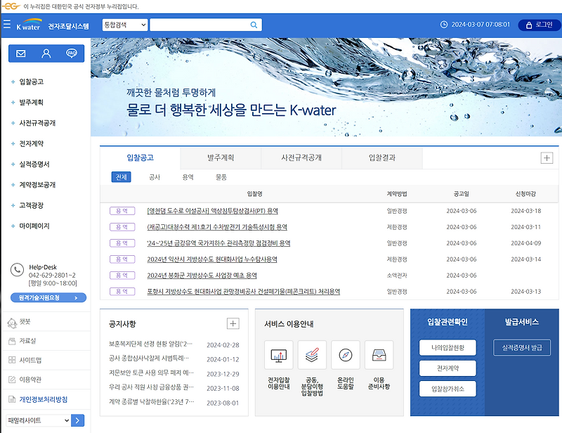Click the search magnifier icon
Viewport: 562px width, 433px height.
coord(254,25)
